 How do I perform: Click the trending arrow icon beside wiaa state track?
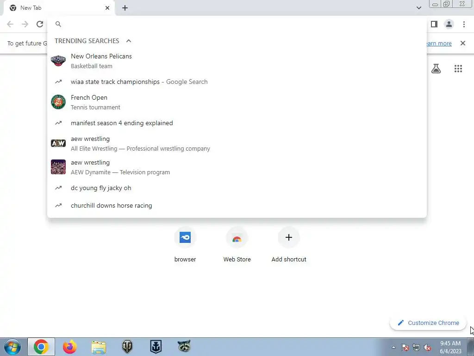[58, 82]
